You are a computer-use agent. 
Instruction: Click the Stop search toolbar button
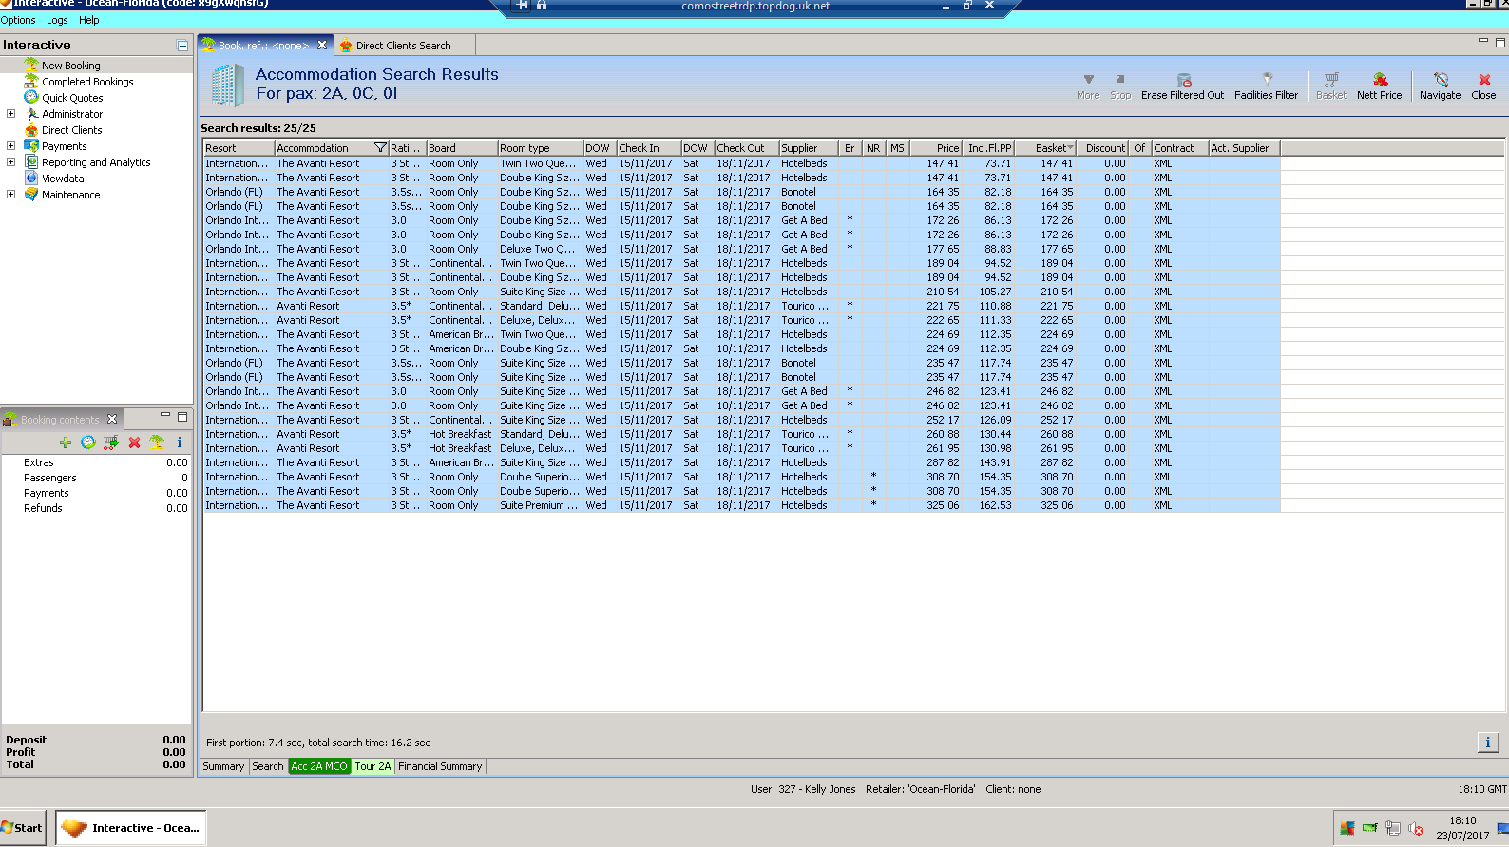(1120, 86)
